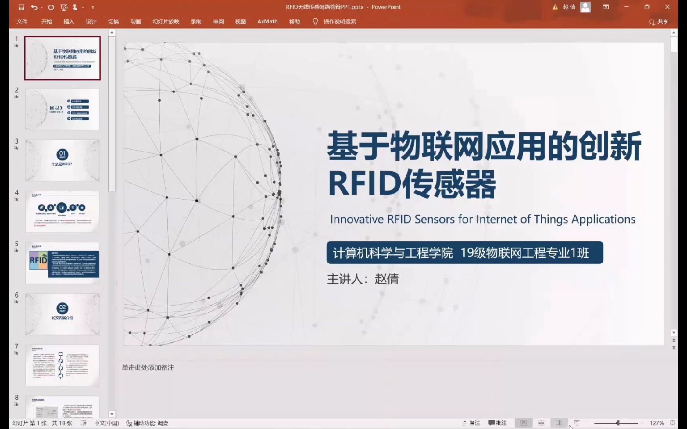
Task: Fit slide to current window icon
Action: coord(673,423)
